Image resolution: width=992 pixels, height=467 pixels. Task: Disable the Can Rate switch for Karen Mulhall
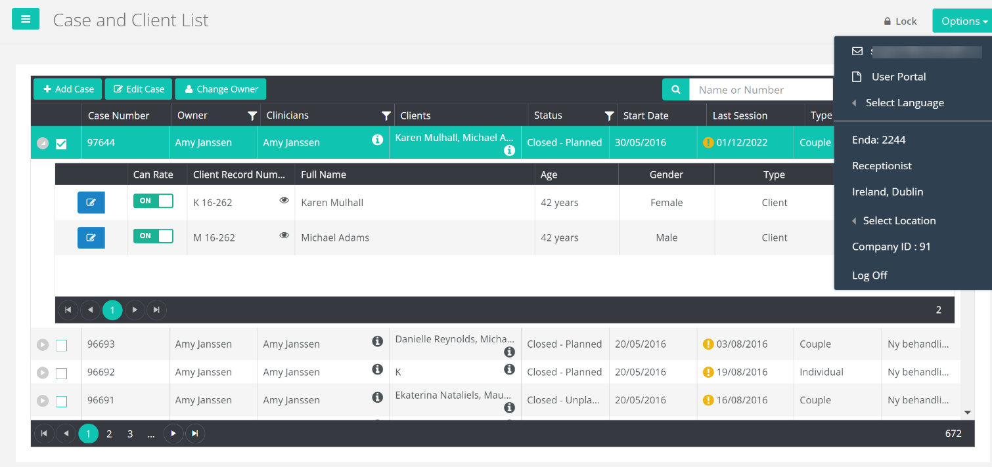(153, 202)
